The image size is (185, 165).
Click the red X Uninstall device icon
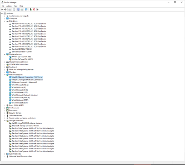point(34,9)
